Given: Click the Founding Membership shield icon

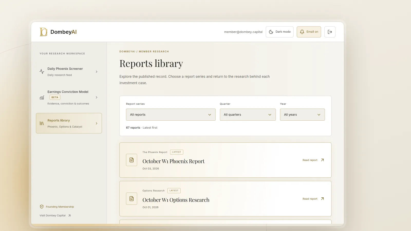Looking at the screenshot, I should 42,207.
